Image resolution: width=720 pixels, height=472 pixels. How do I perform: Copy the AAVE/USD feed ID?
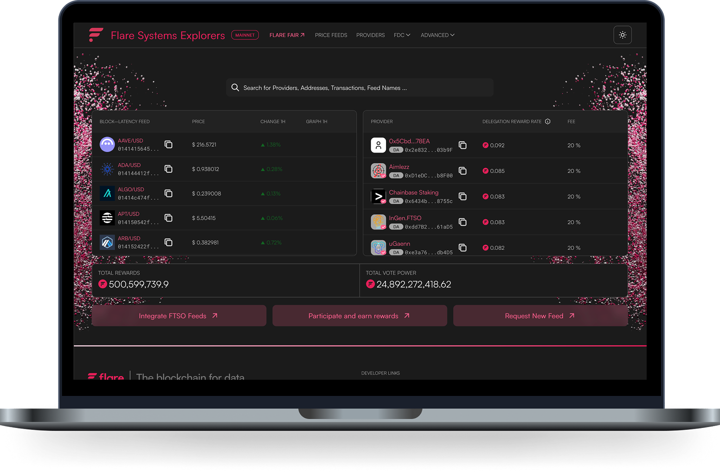tap(168, 145)
